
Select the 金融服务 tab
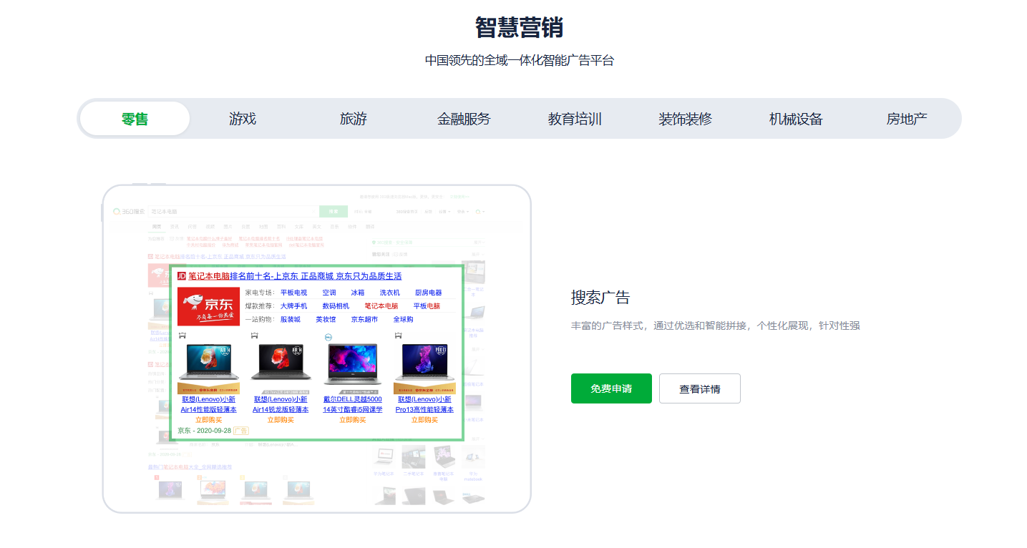[464, 119]
